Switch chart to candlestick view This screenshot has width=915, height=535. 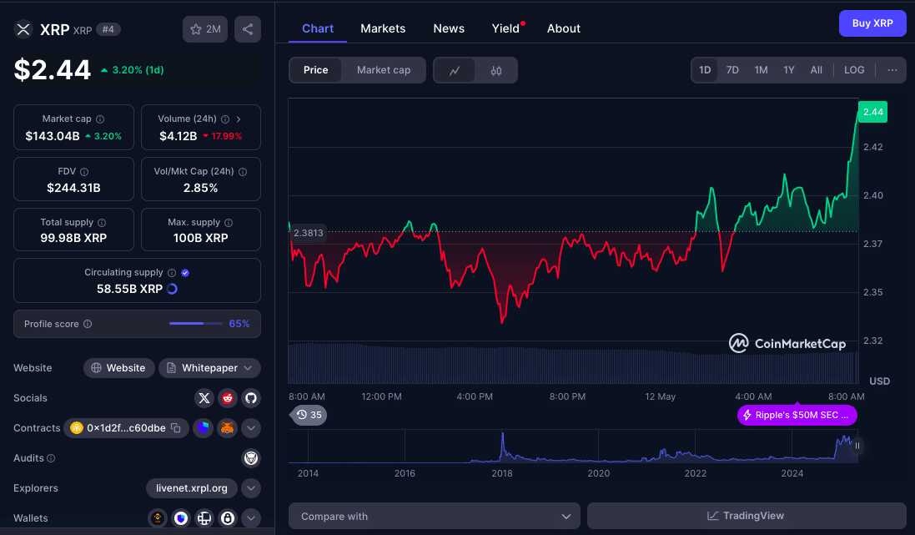click(496, 70)
